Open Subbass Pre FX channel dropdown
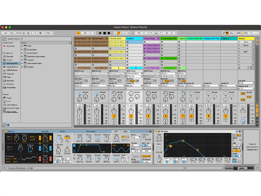Viewport: 261px width, 196px height. pos(134,76)
